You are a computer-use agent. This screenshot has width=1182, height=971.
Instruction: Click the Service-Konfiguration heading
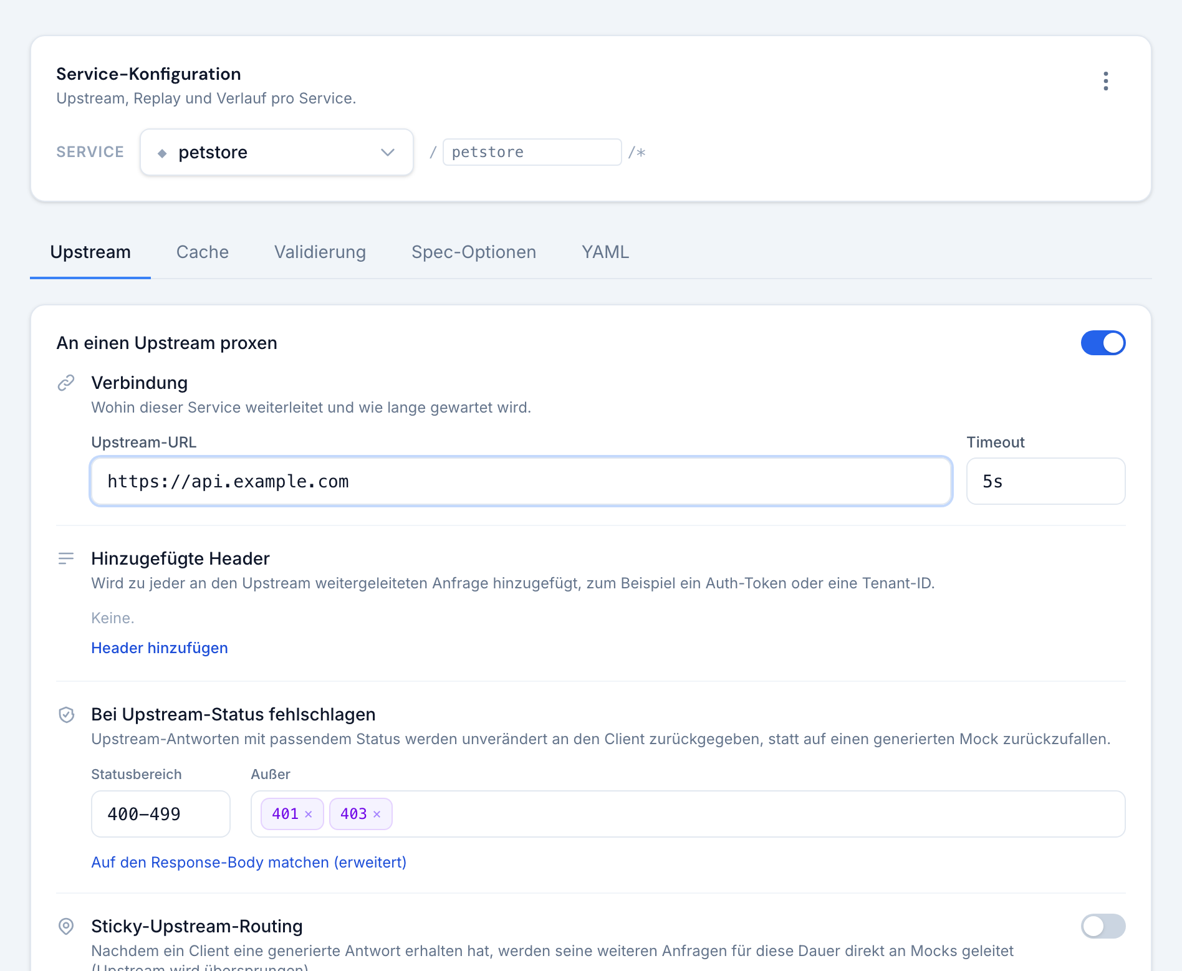pyautogui.click(x=148, y=74)
